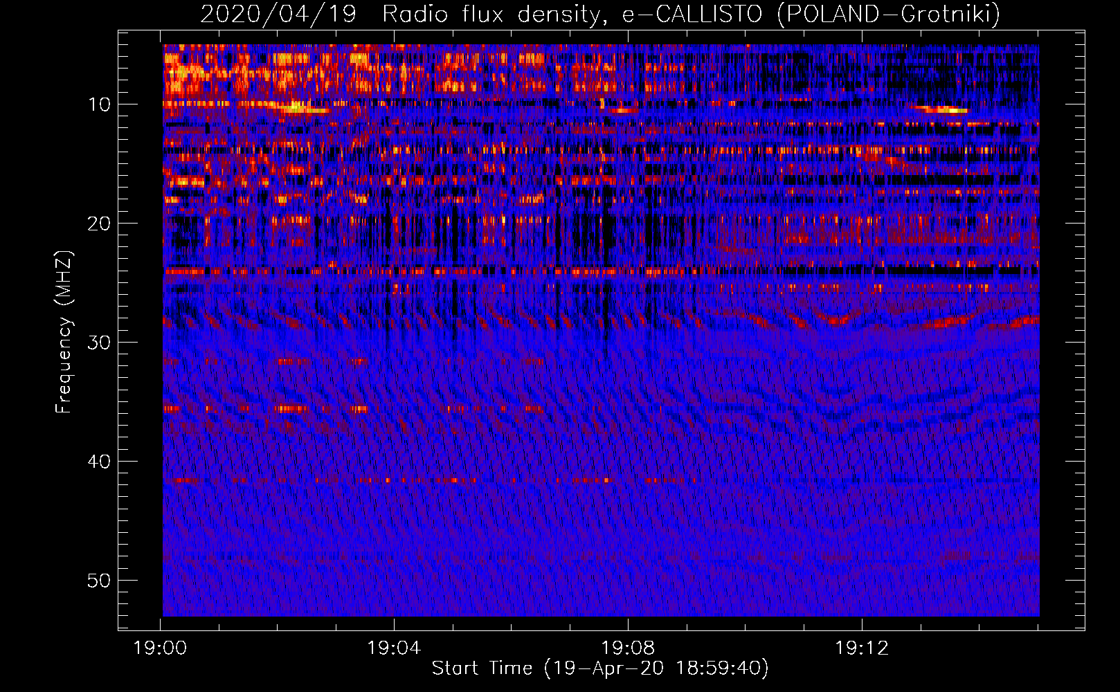Click the 19:12 time tick label
This screenshot has height=692, width=1120.
click(862, 648)
